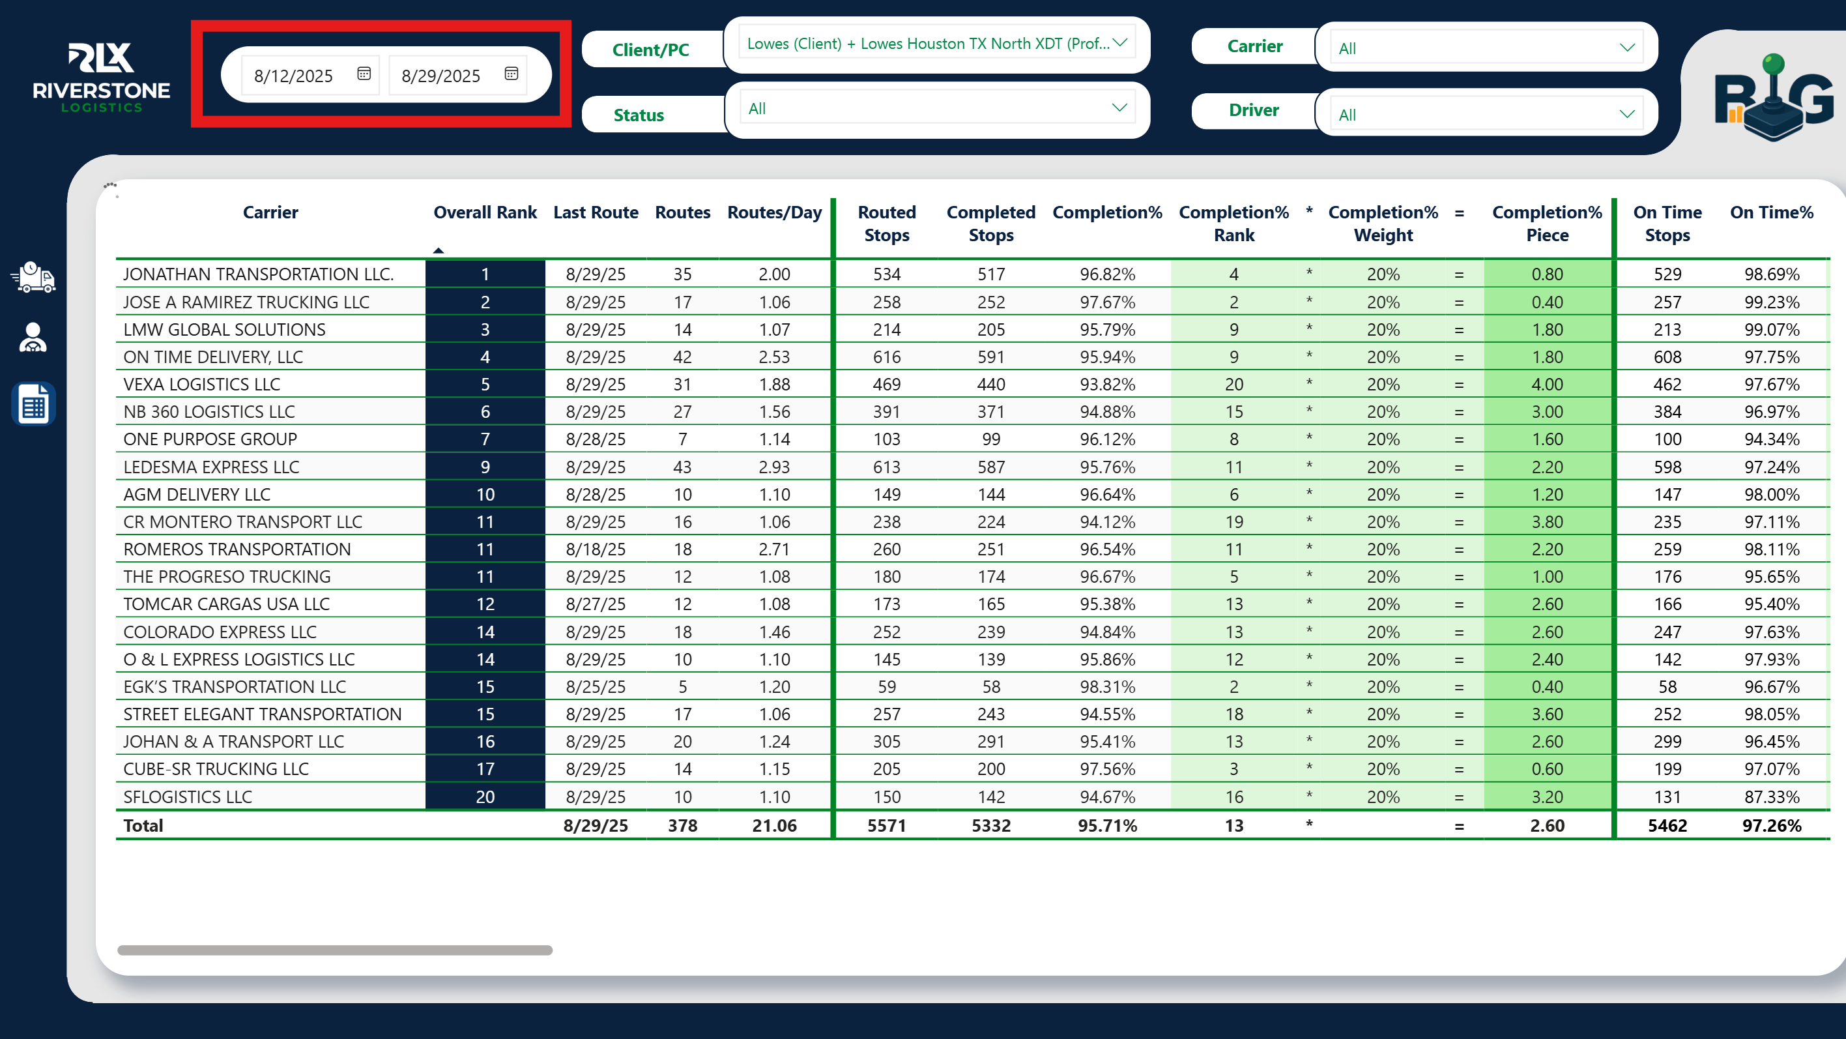The height and width of the screenshot is (1039, 1846).
Task: Select the report sheet page icon
Action: (33, 404)
